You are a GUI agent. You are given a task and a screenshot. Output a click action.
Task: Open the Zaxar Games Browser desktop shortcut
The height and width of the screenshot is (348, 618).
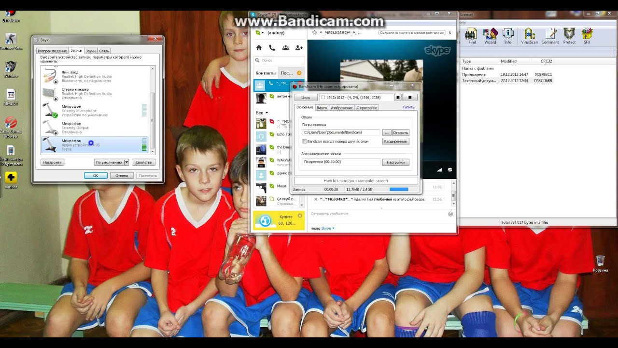[x=11, y=127]
